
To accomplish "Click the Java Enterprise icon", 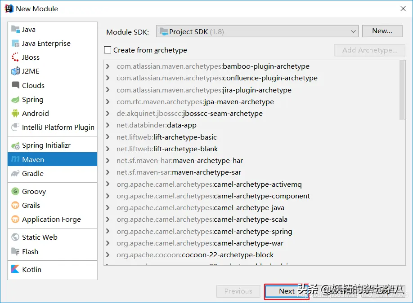I will [16, 44].
